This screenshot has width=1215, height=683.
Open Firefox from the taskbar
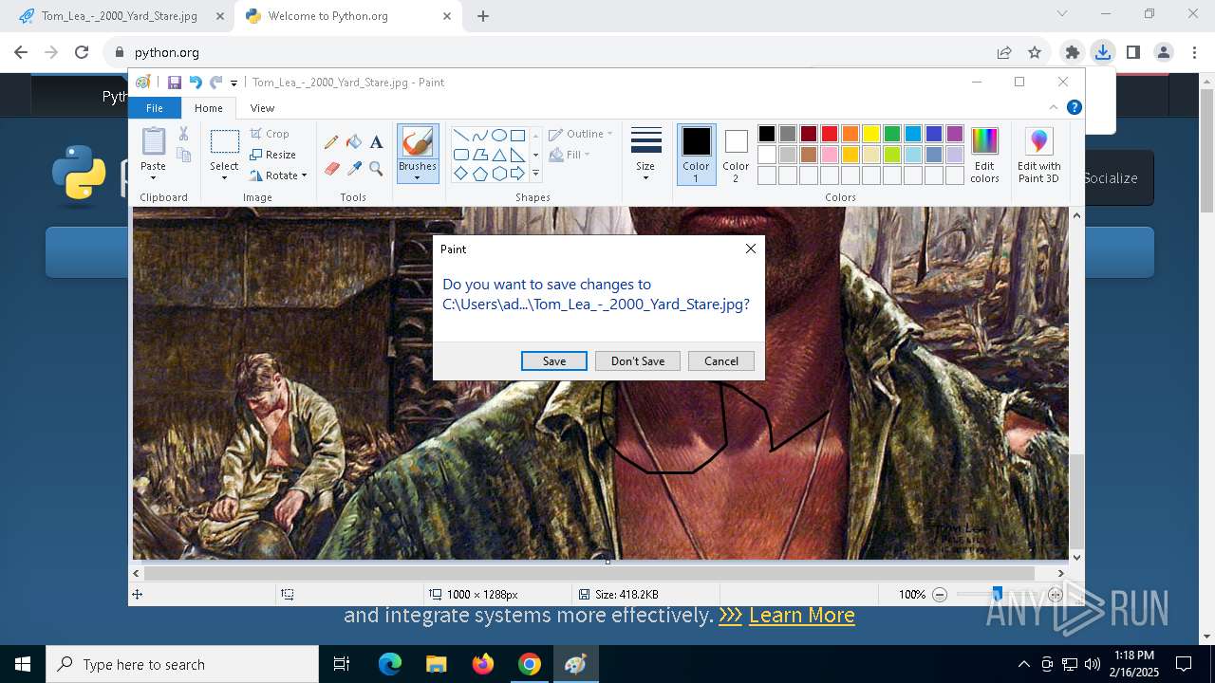click(x=483, y=664)
